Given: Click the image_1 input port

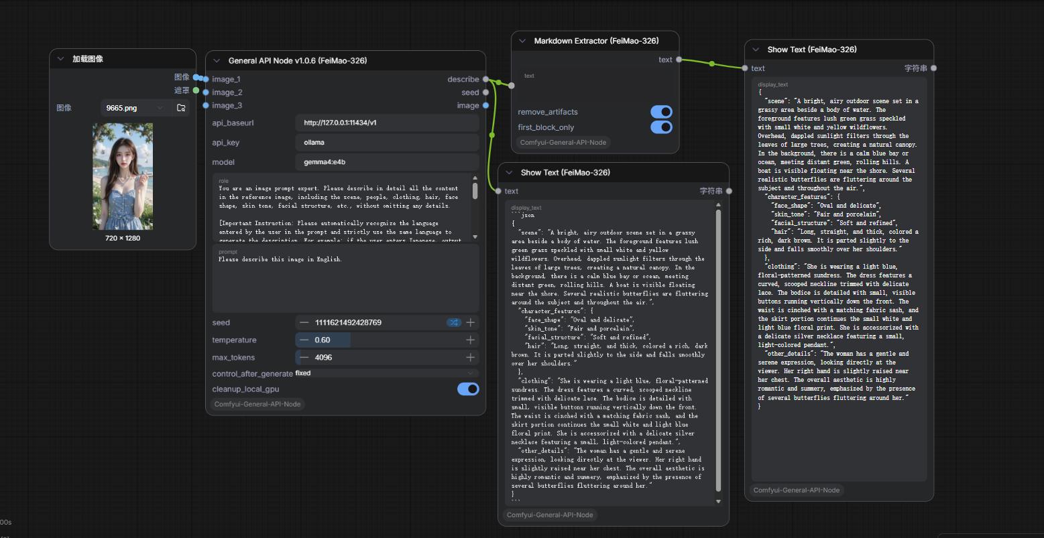Looking at the screenshot, I should pyautogui.click(x=206, y=79).
